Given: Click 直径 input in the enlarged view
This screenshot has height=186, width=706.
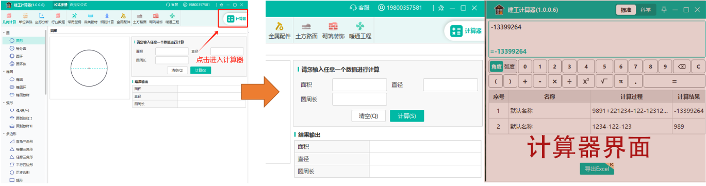Looking at the screenshot, I should point(451,85).
